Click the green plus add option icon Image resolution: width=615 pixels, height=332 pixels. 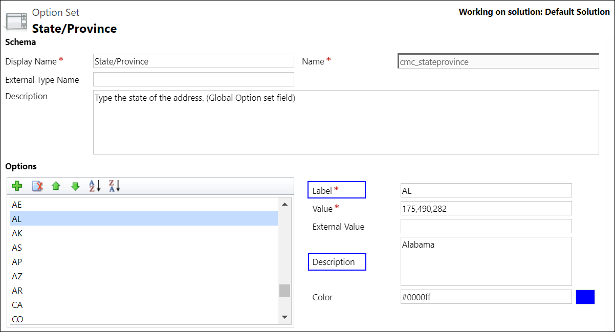(x=17, y=186)
